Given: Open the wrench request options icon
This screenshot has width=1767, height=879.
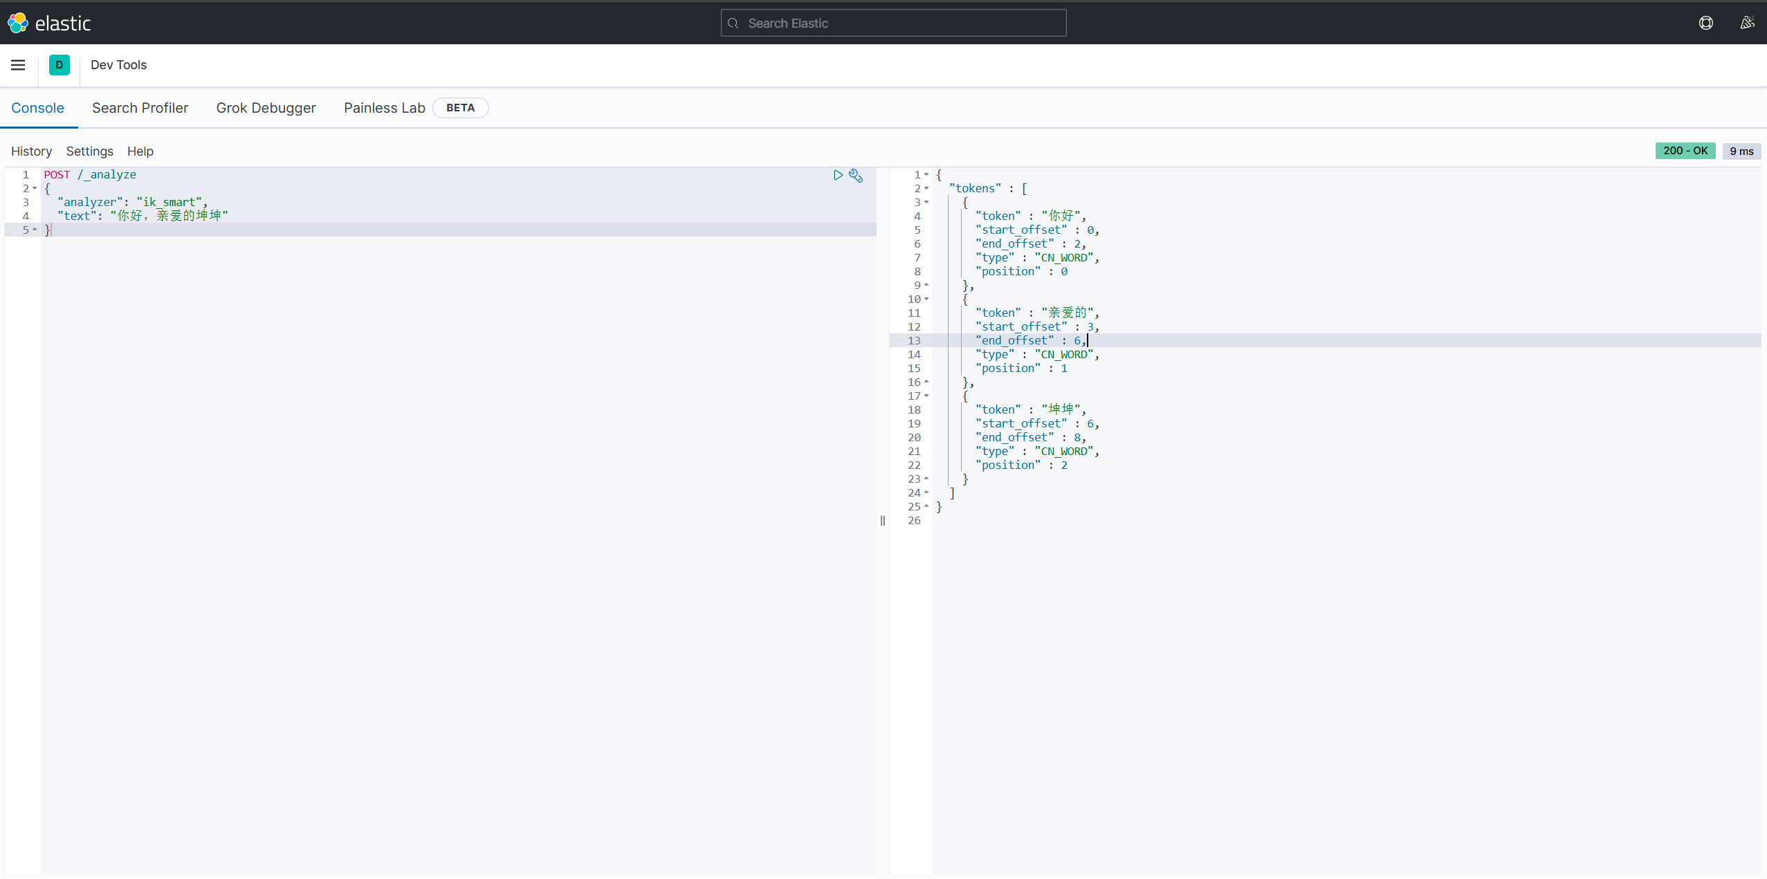Looking at the screenshot, I should (856, 176).
